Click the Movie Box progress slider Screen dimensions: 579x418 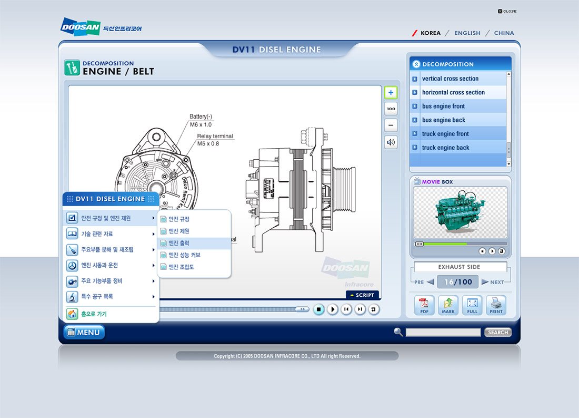click(461, 244)
